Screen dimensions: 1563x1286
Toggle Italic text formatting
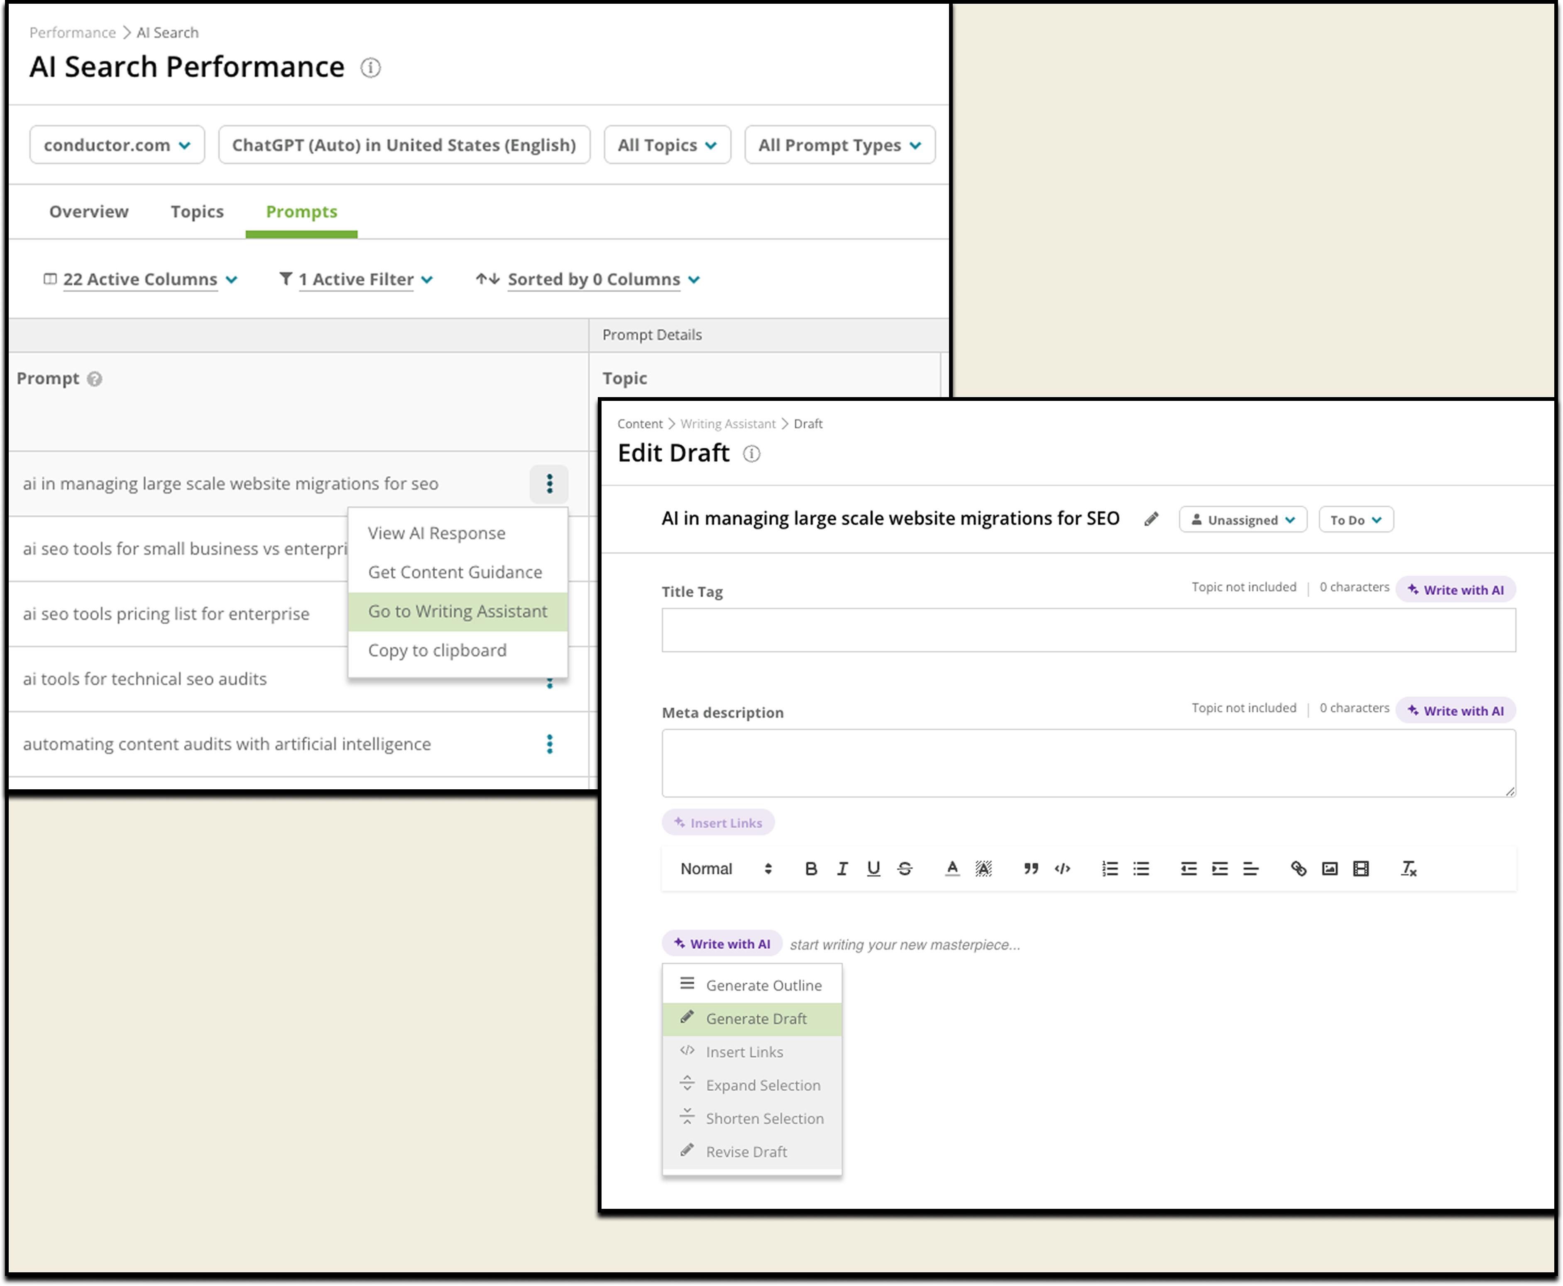[x=842, y=868]
